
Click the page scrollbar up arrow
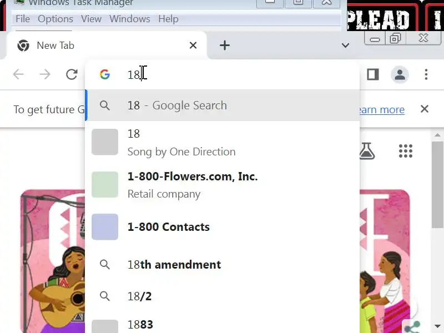(437, 135)
